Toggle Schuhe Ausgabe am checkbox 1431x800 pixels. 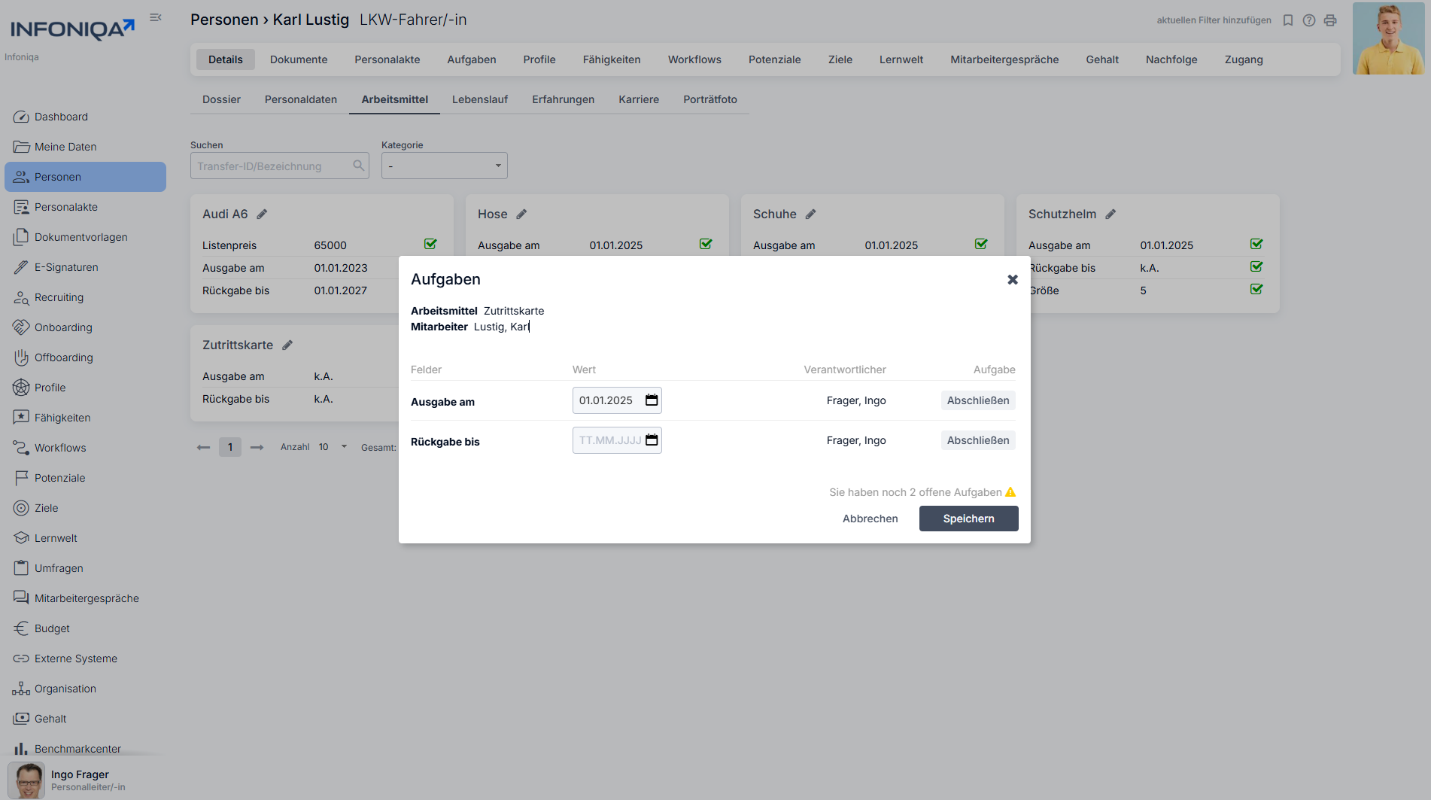point(981,244)
